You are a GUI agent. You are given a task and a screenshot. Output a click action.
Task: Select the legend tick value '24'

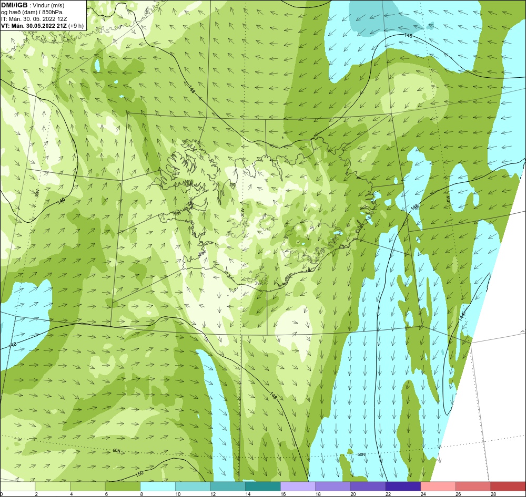tap(423, 494)
